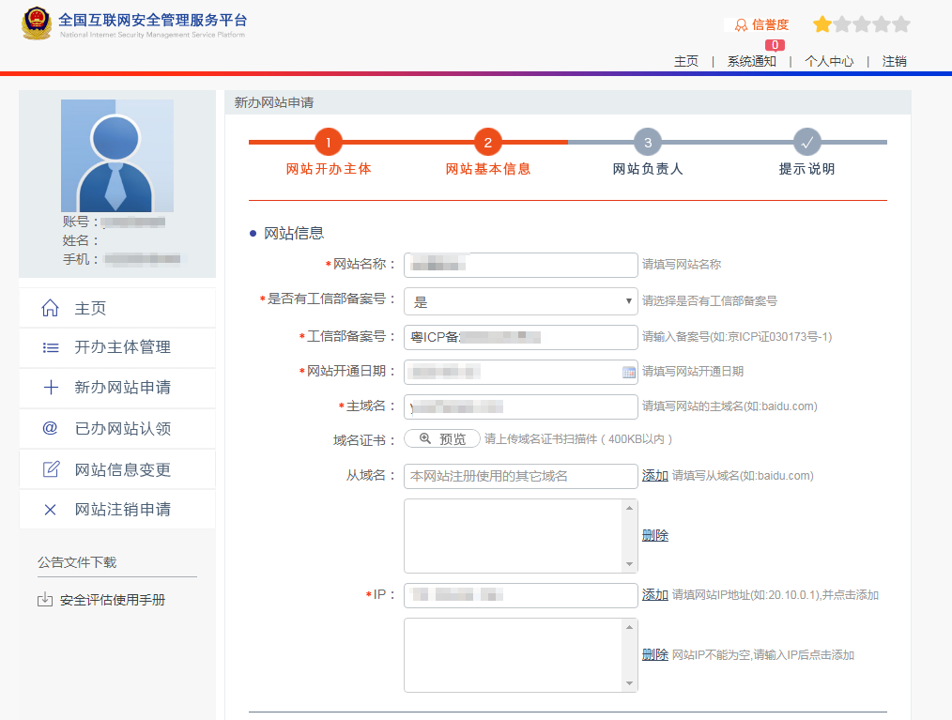Click 删除 link next to the 从域名 list

point(655,535)
